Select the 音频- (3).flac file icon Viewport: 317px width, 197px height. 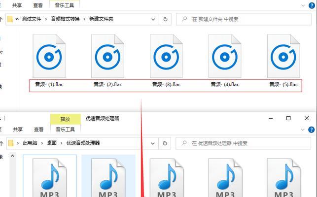(x=166, y=56)
